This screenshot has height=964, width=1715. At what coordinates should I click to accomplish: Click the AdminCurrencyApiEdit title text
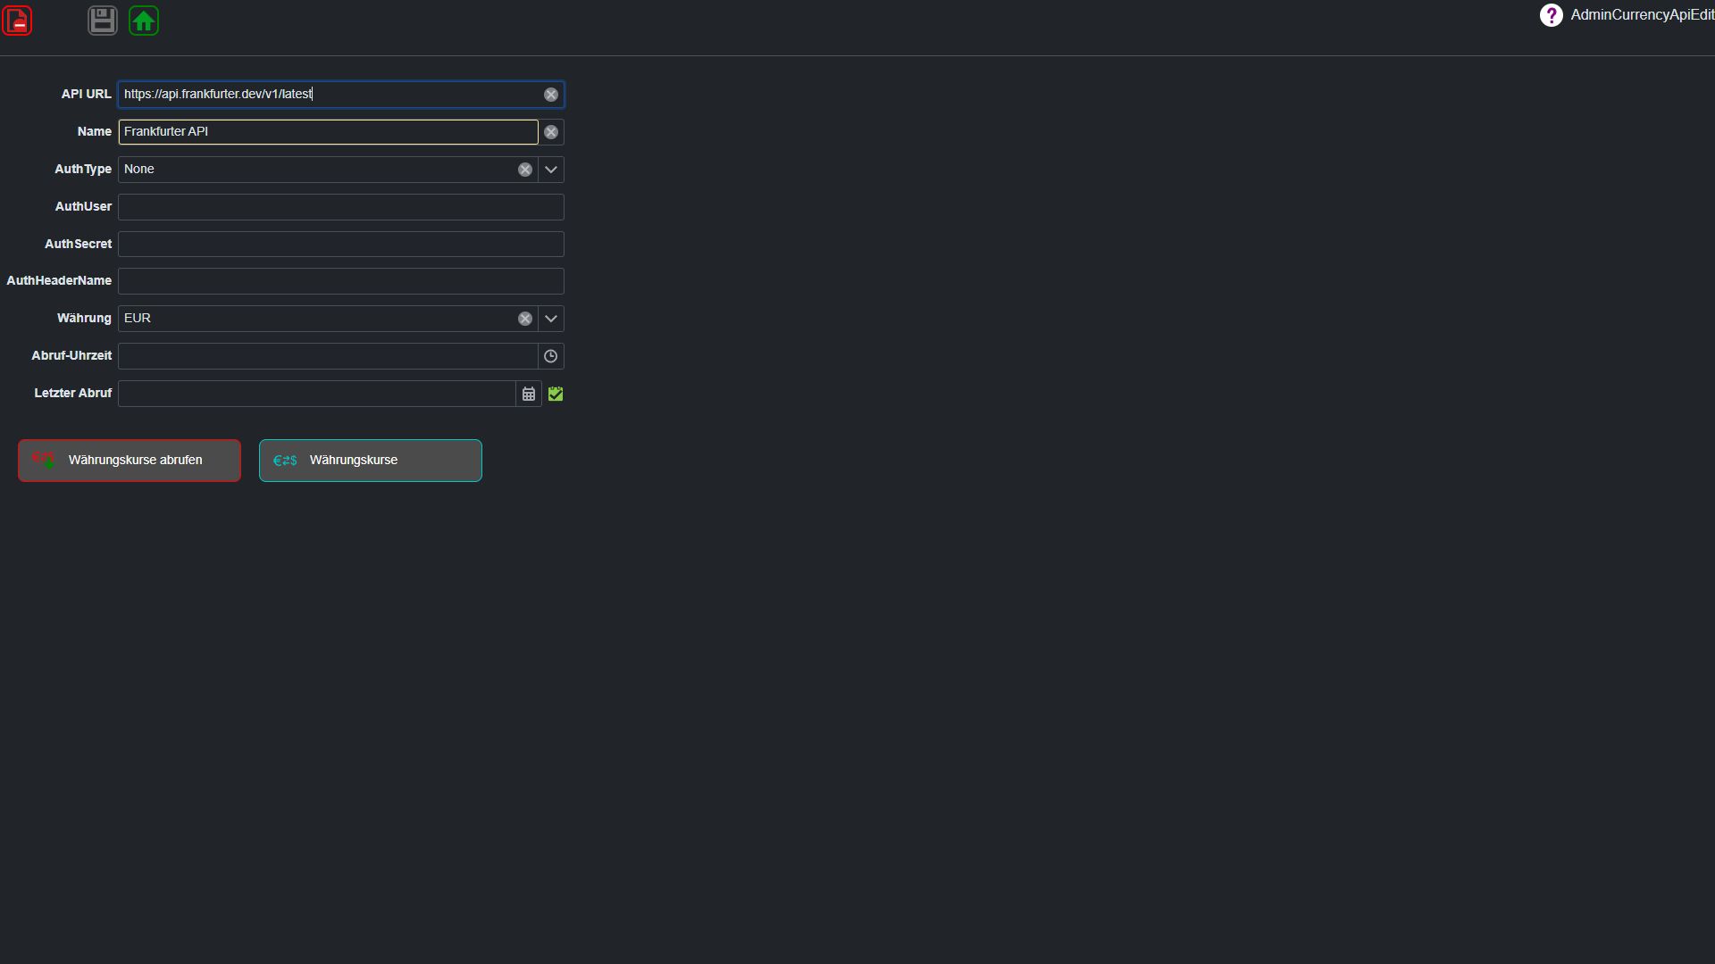[1642, 15]
